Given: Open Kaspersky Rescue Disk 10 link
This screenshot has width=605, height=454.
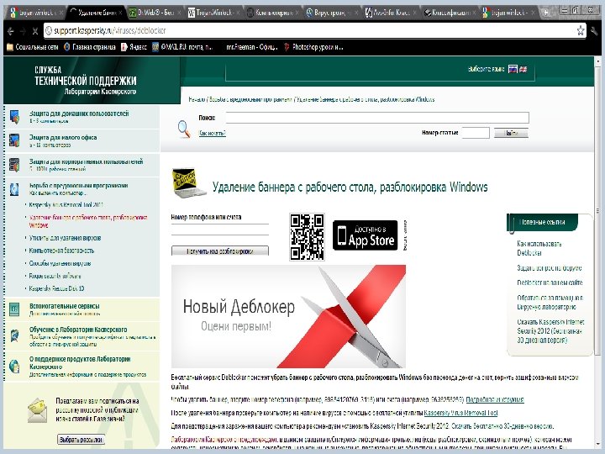Looking at the screenshot, I should 56,288.
